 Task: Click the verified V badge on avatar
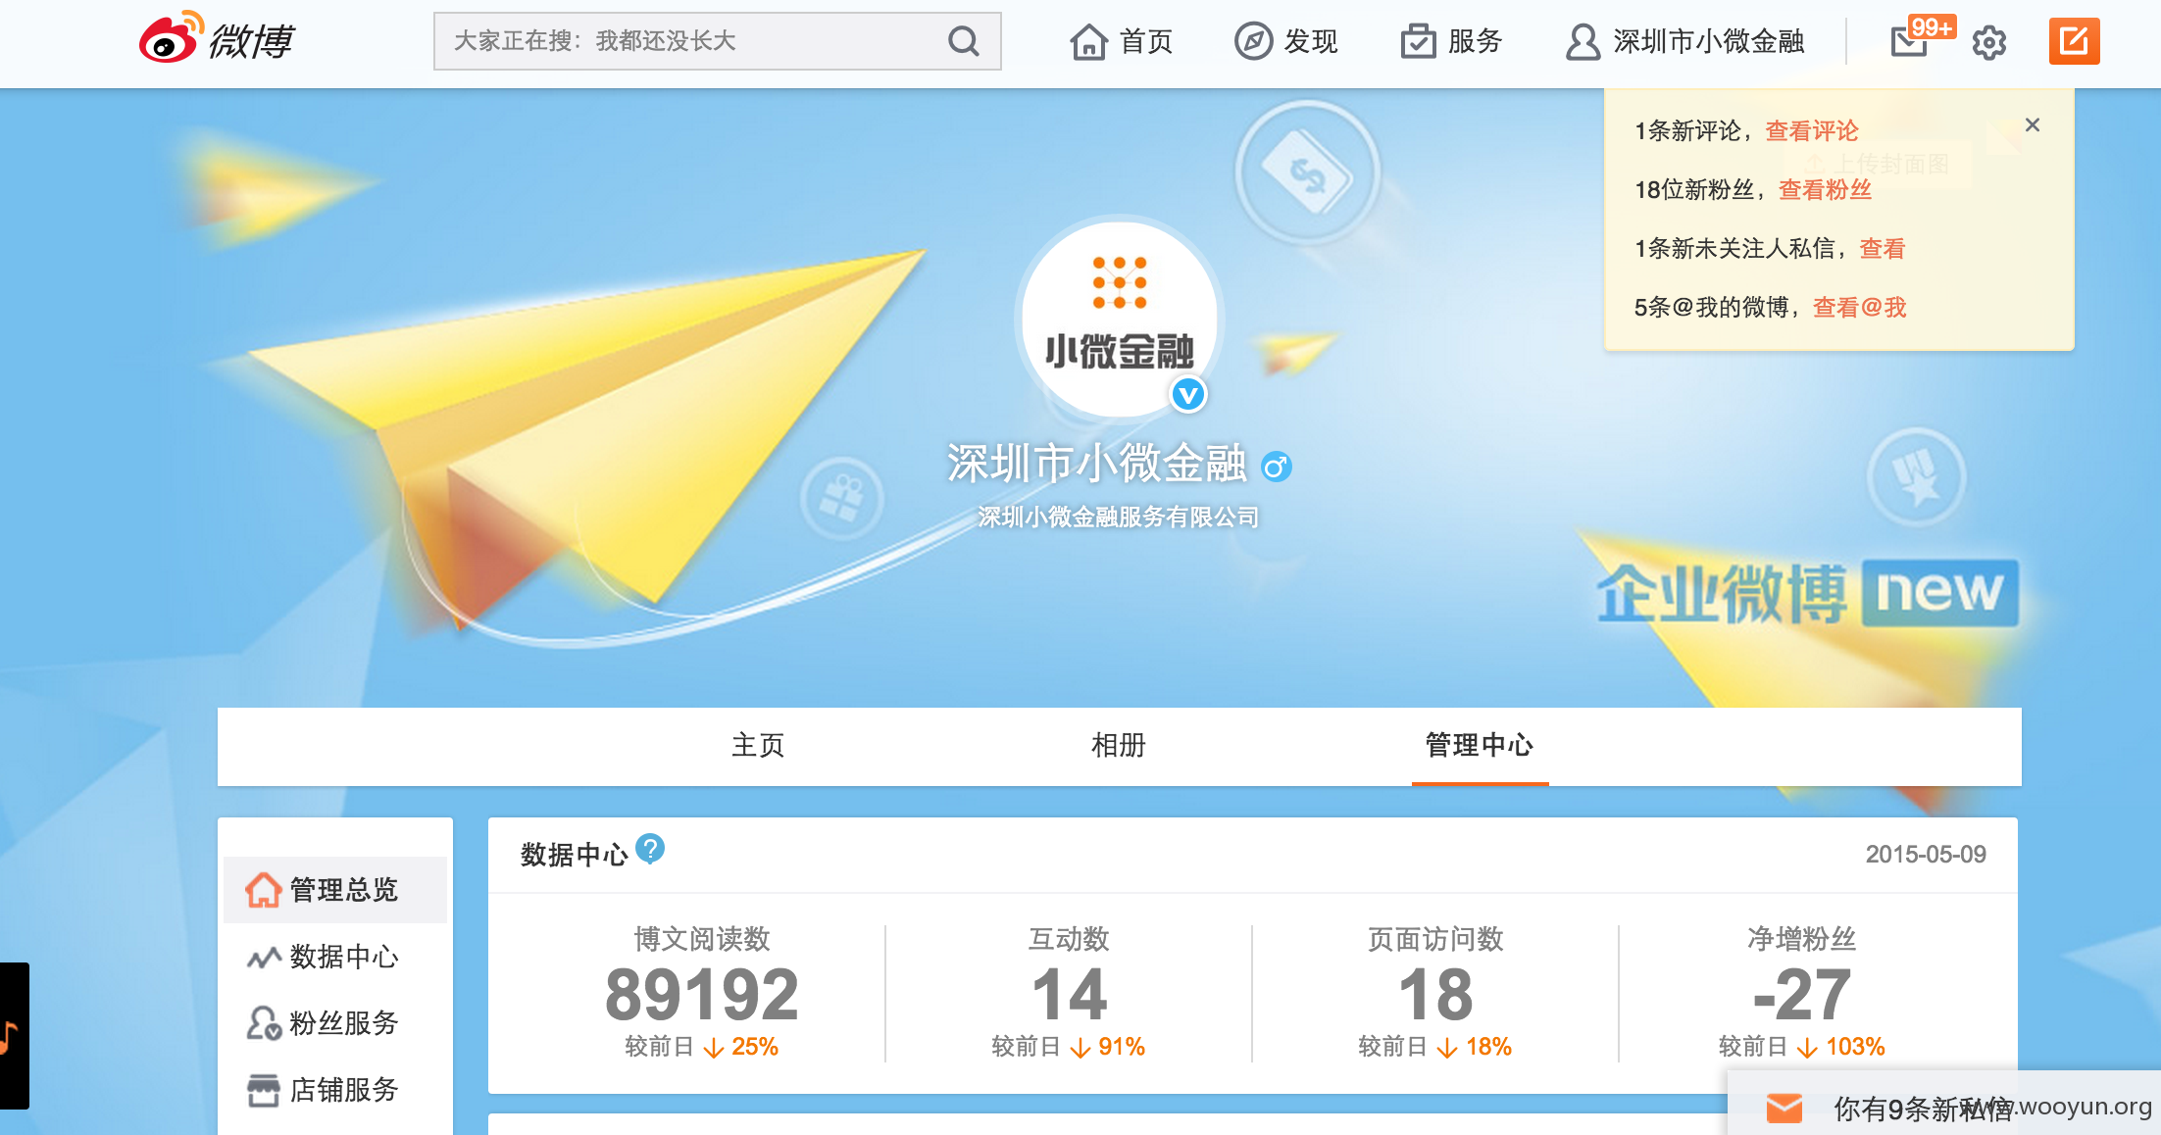1188,395
